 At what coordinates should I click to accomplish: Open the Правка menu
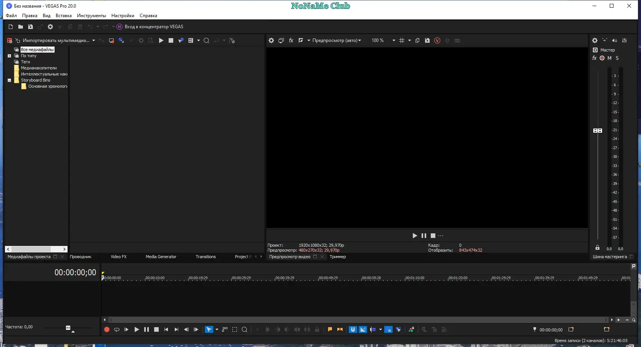(30, 16)
